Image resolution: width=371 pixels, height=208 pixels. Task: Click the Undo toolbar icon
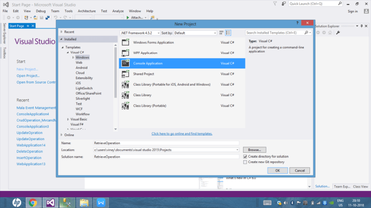click(x=55, y=18)
